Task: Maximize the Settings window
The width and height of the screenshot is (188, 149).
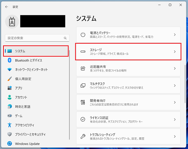Action: click(170, 5)
